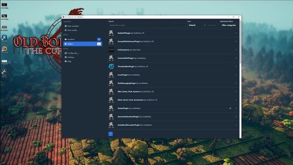The width and height of the screenshot is (293, 165).
Task: Click the GroupHideVolumesPlugin mod icon
Action: pyautogui.click(x=111, y=41)
